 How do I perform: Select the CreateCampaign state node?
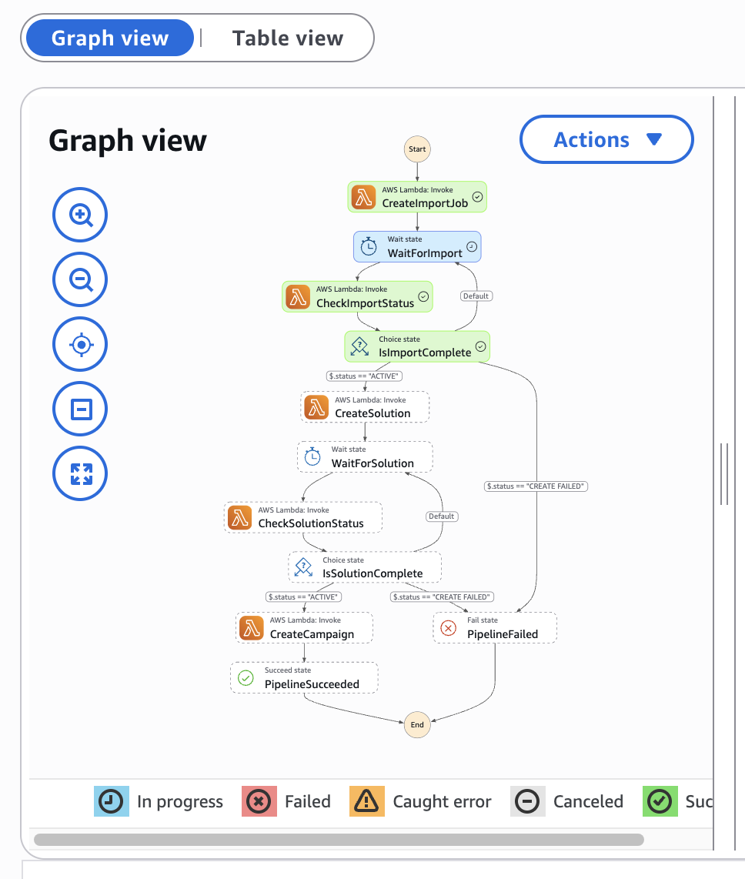pos(304,628)
